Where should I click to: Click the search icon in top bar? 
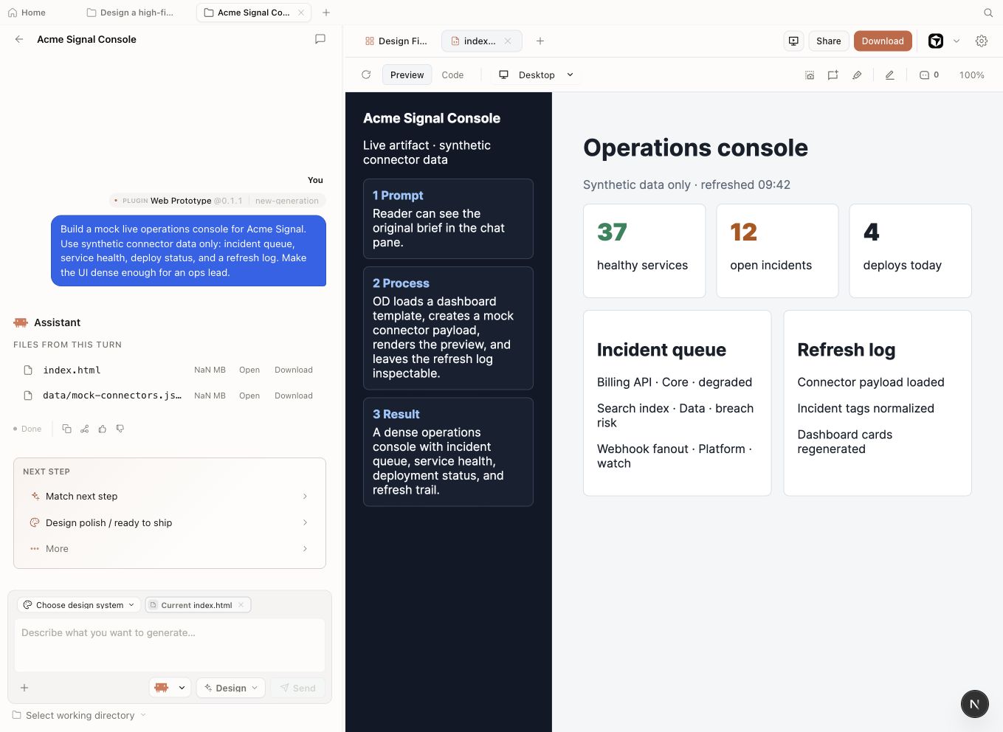click(x=988, y=13)
